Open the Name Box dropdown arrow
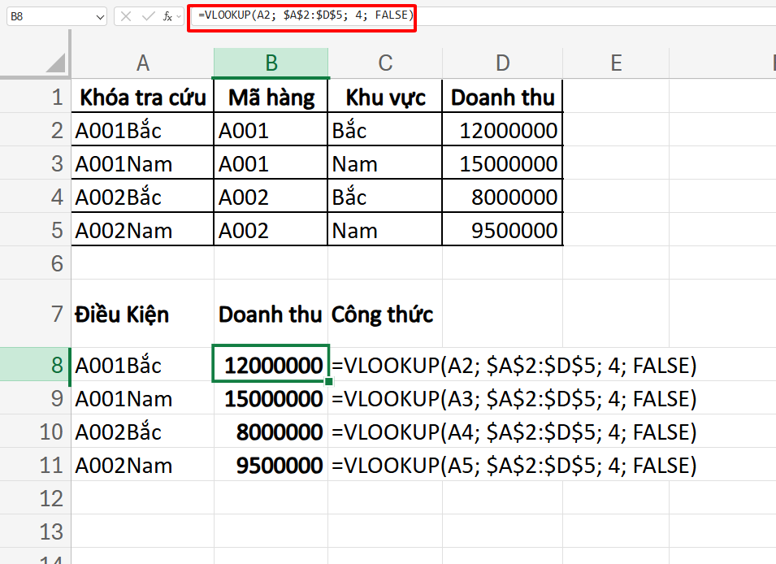The height and width of the screenshot is (564, 776). (100, 16)
